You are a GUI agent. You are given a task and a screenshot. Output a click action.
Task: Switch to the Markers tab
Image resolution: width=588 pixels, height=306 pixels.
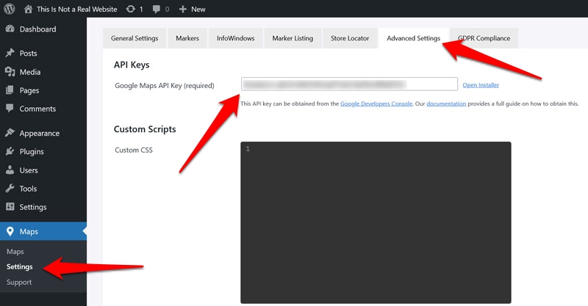[187, 38]
